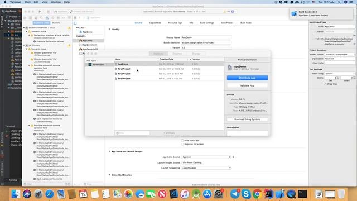Viewport: 357px width, 201px height.
Task: Toggle Wrap lines checkbox in inspector
Action: (x=325, y=84)
